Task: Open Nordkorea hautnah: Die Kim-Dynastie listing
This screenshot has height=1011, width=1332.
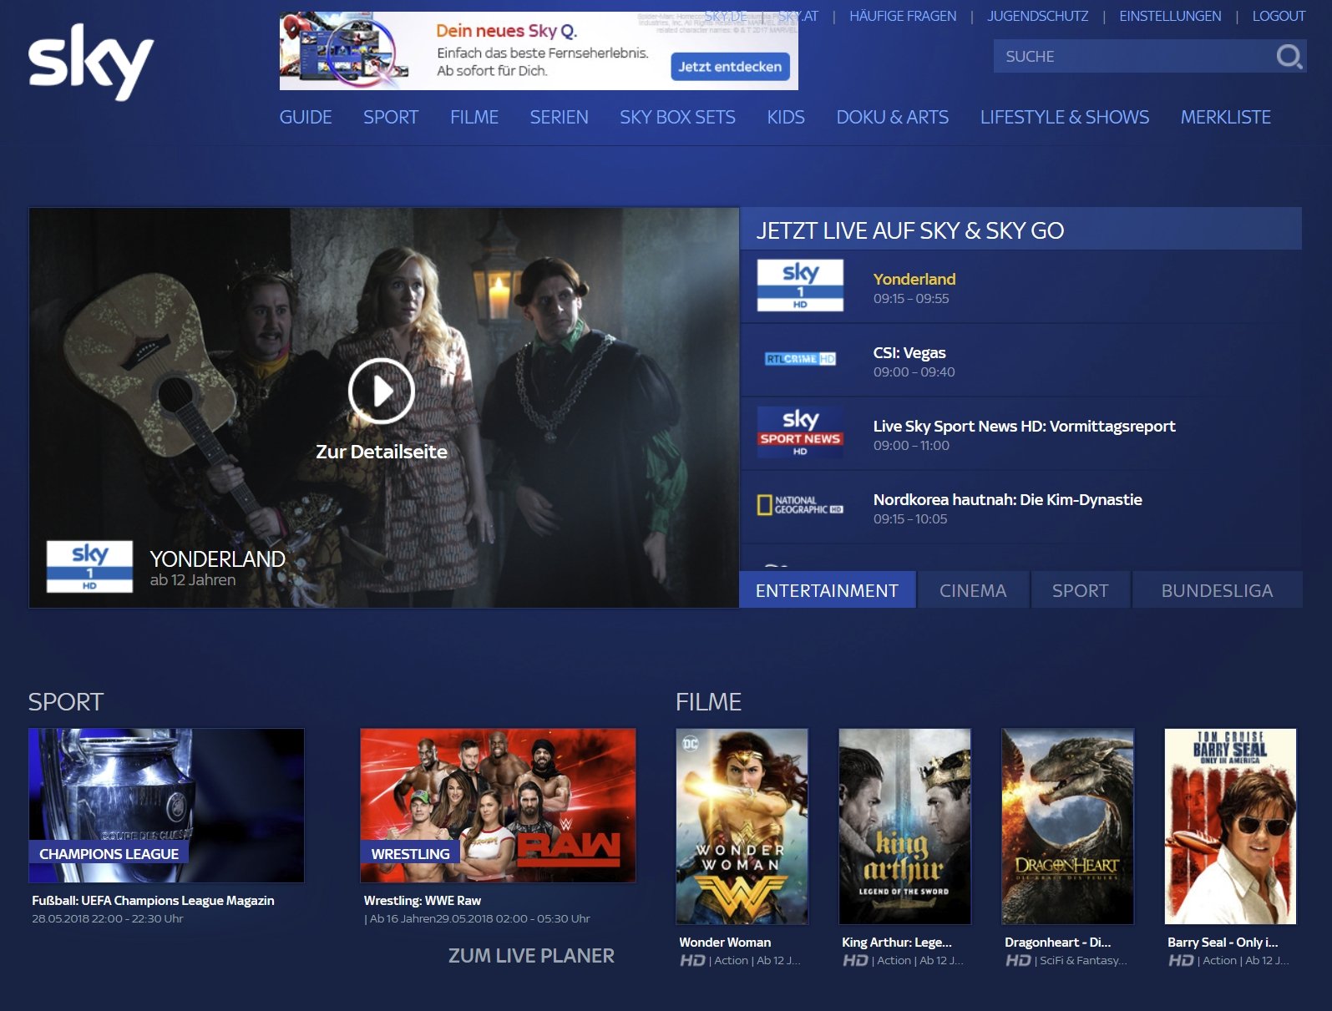Action: point(1021,507)
